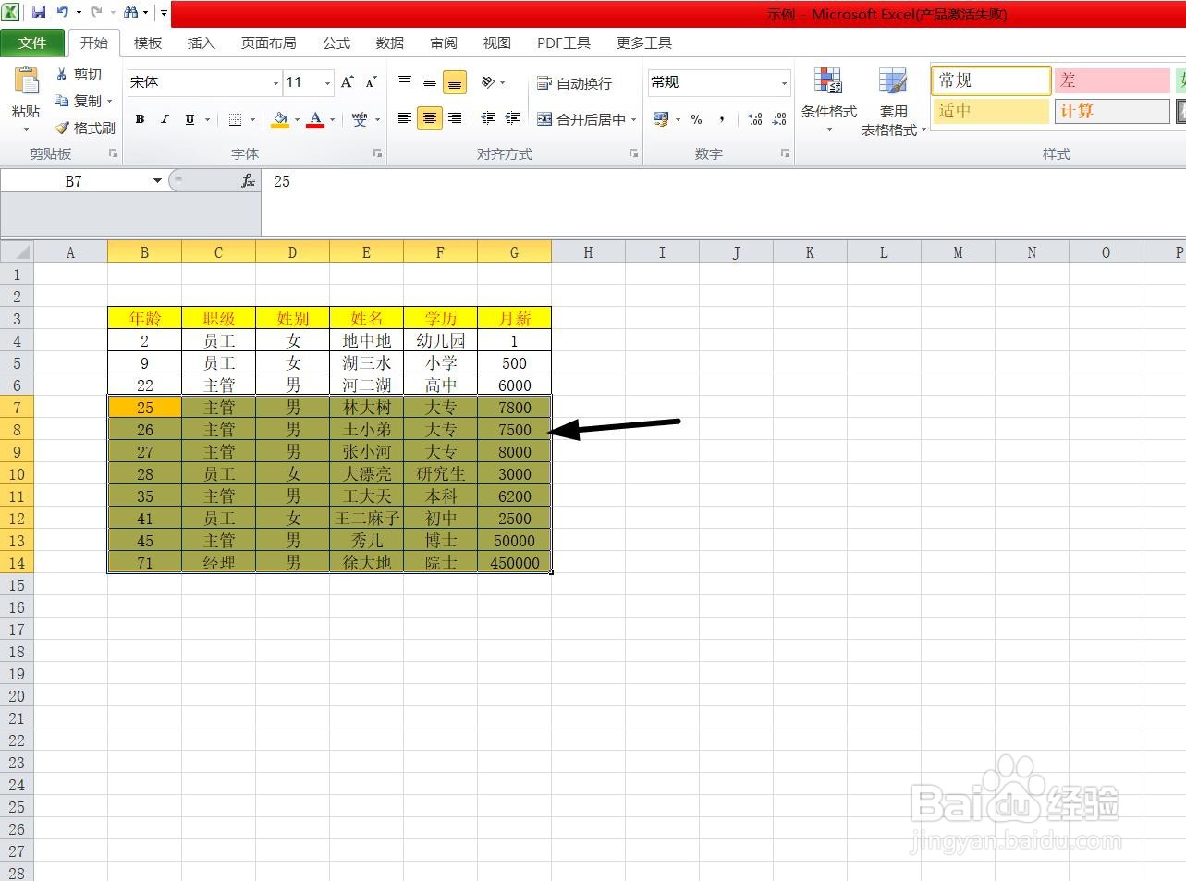1186x881 pixels.
Task: Open the Conditional Formatting (条件格式) icon
Action: coord(828,82)
